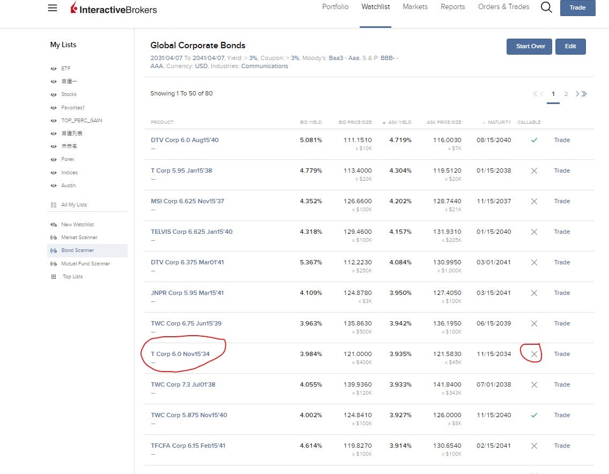Click callable X for DTV Corp 6.375 Mar01'41

(534, 262)
